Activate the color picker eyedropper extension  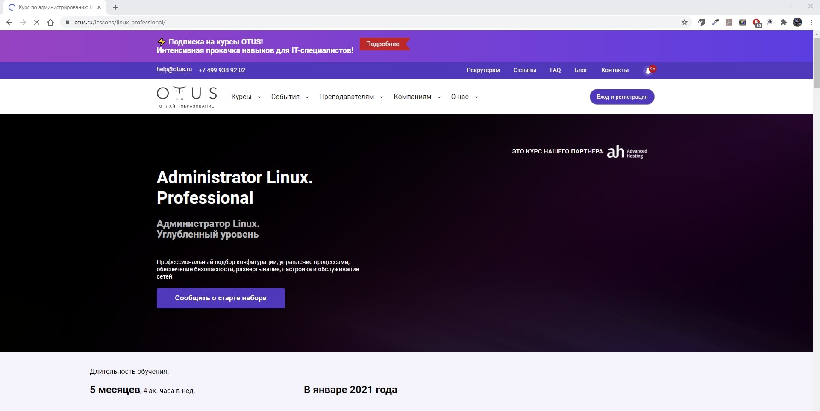pos(715,22)
